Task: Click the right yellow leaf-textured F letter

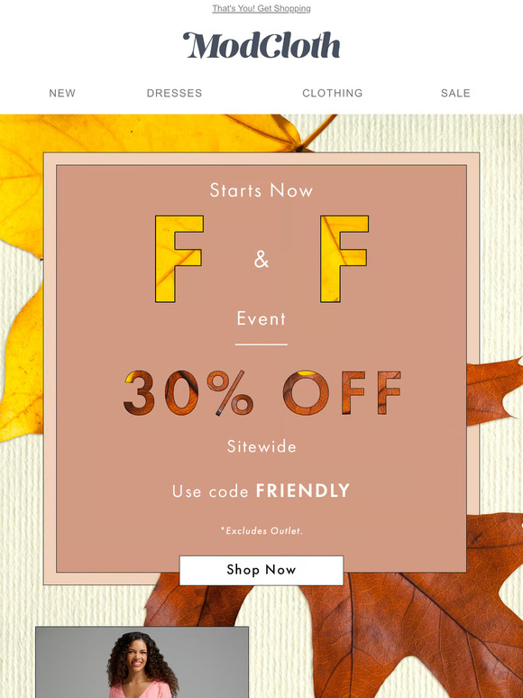Action: 344,259
